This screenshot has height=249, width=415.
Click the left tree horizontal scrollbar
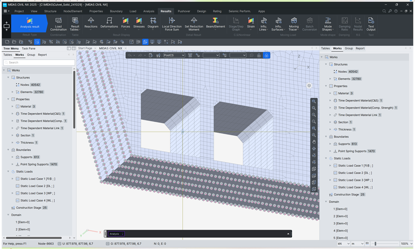click(34, 238)
